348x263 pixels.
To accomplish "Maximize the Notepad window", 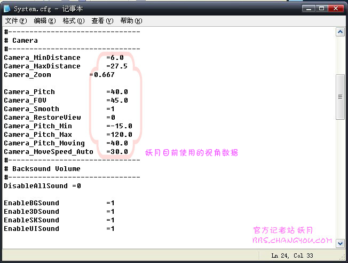I will pyautogui.click(x=322, y=9).
